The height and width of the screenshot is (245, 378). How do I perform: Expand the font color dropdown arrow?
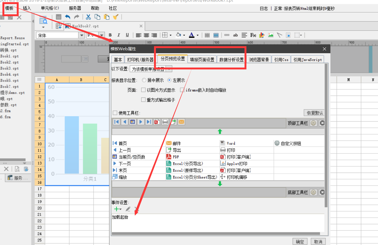198,35
